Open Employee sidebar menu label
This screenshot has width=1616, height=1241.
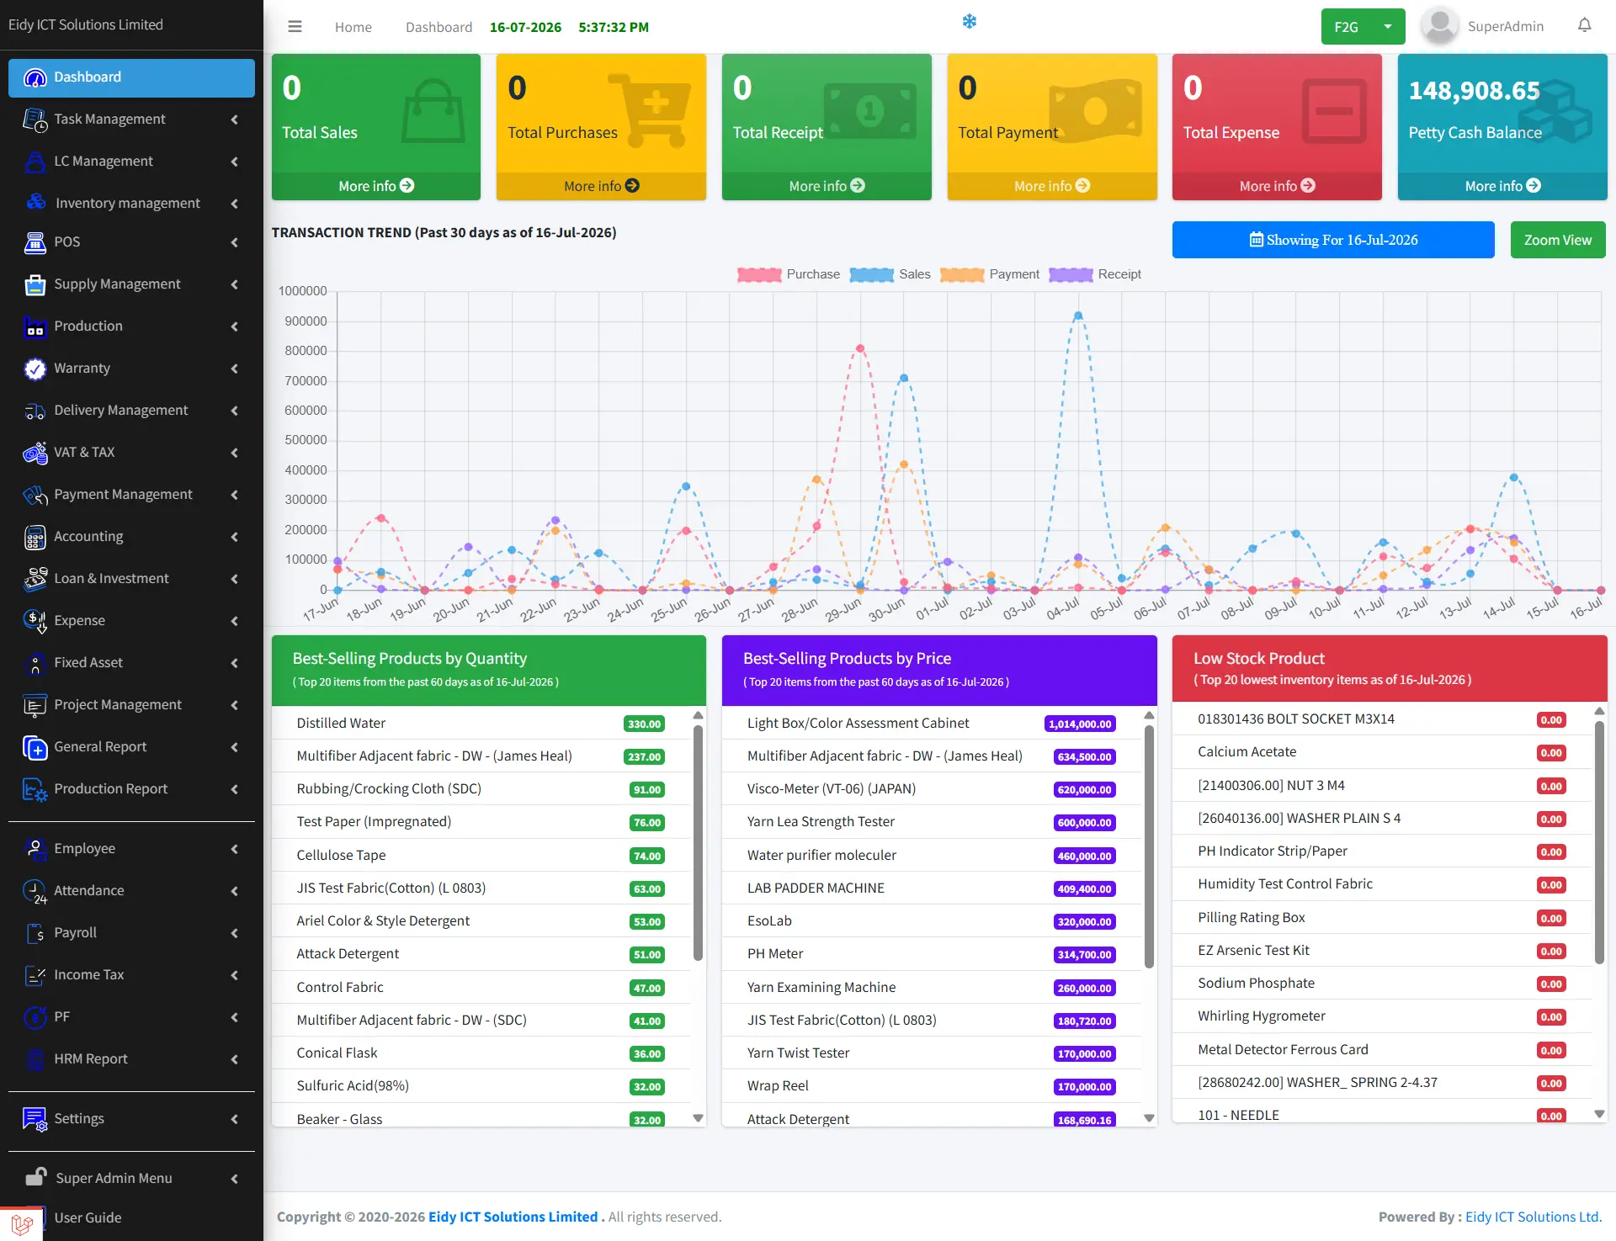pyautogui.click(x=84, y=849)
